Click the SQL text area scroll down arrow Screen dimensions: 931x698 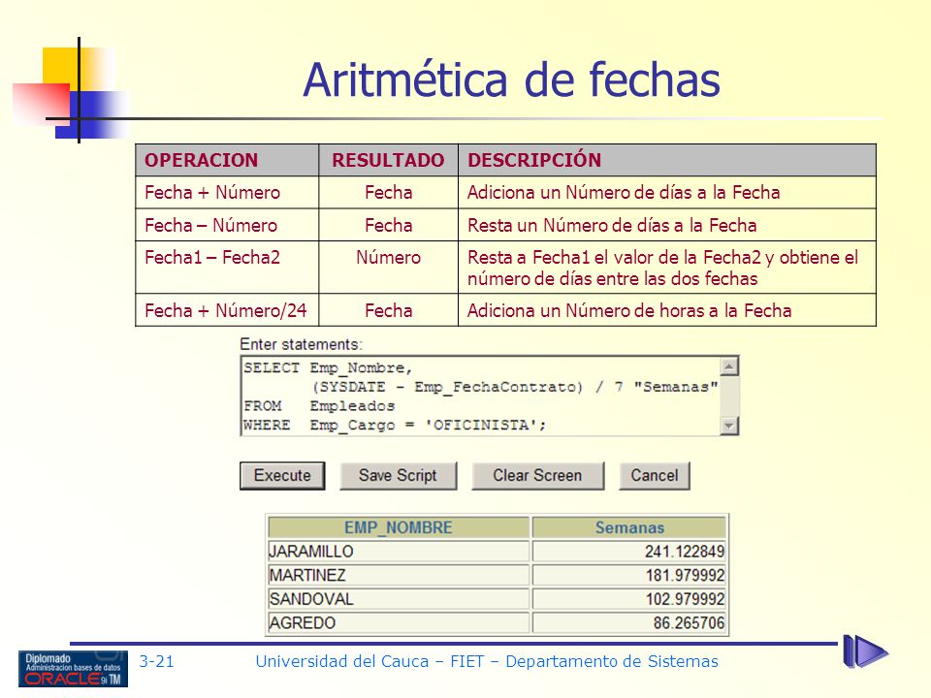729,426
